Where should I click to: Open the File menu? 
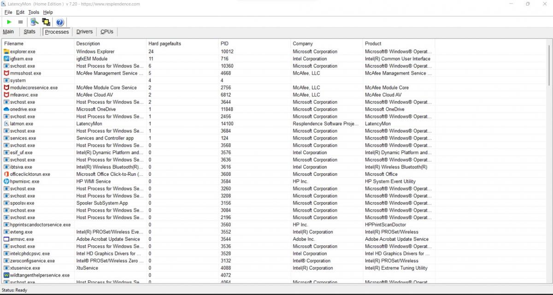point(8,12)
